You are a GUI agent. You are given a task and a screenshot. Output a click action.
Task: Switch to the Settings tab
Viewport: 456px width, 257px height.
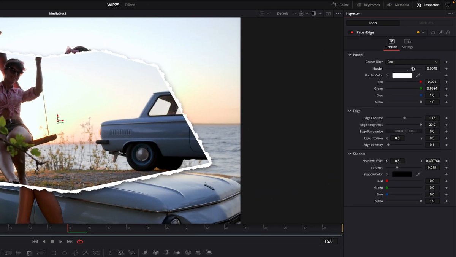407,43
